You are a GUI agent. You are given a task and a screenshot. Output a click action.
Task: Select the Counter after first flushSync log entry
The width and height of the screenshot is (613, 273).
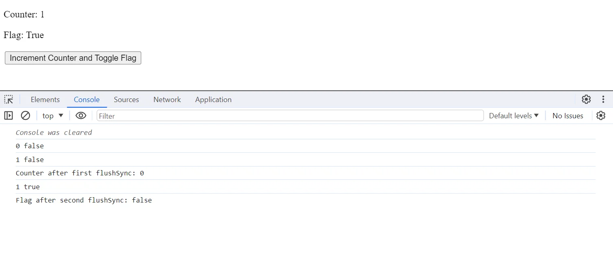point(79,173)
